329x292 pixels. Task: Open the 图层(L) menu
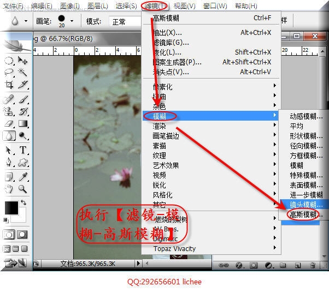98,6
